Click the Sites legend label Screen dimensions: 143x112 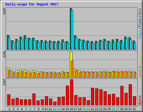140,73
